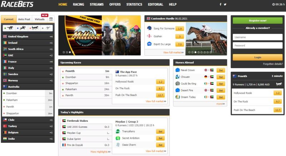Select Shepparton 16m in Upcoming Races
The image size is (286, 156).
86,83
